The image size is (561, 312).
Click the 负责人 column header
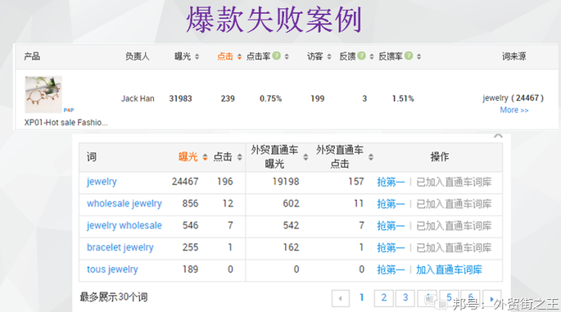point(137,57)
